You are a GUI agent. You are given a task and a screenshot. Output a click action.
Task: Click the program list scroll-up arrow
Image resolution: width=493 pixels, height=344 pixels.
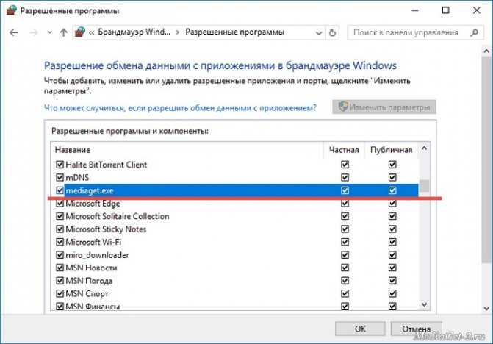point(424,148)
